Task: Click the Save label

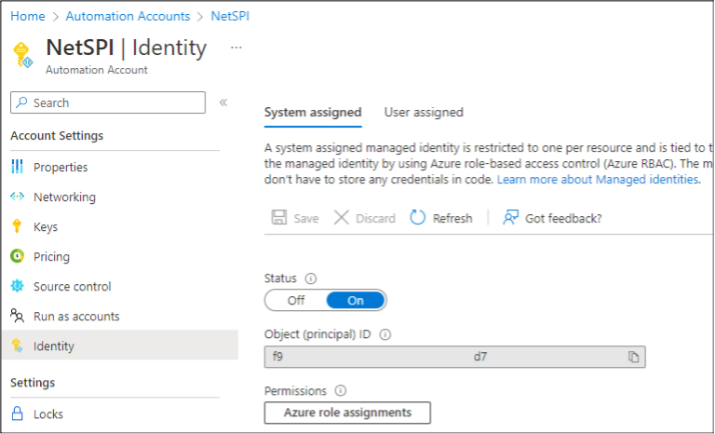Action: pos(306,218)
